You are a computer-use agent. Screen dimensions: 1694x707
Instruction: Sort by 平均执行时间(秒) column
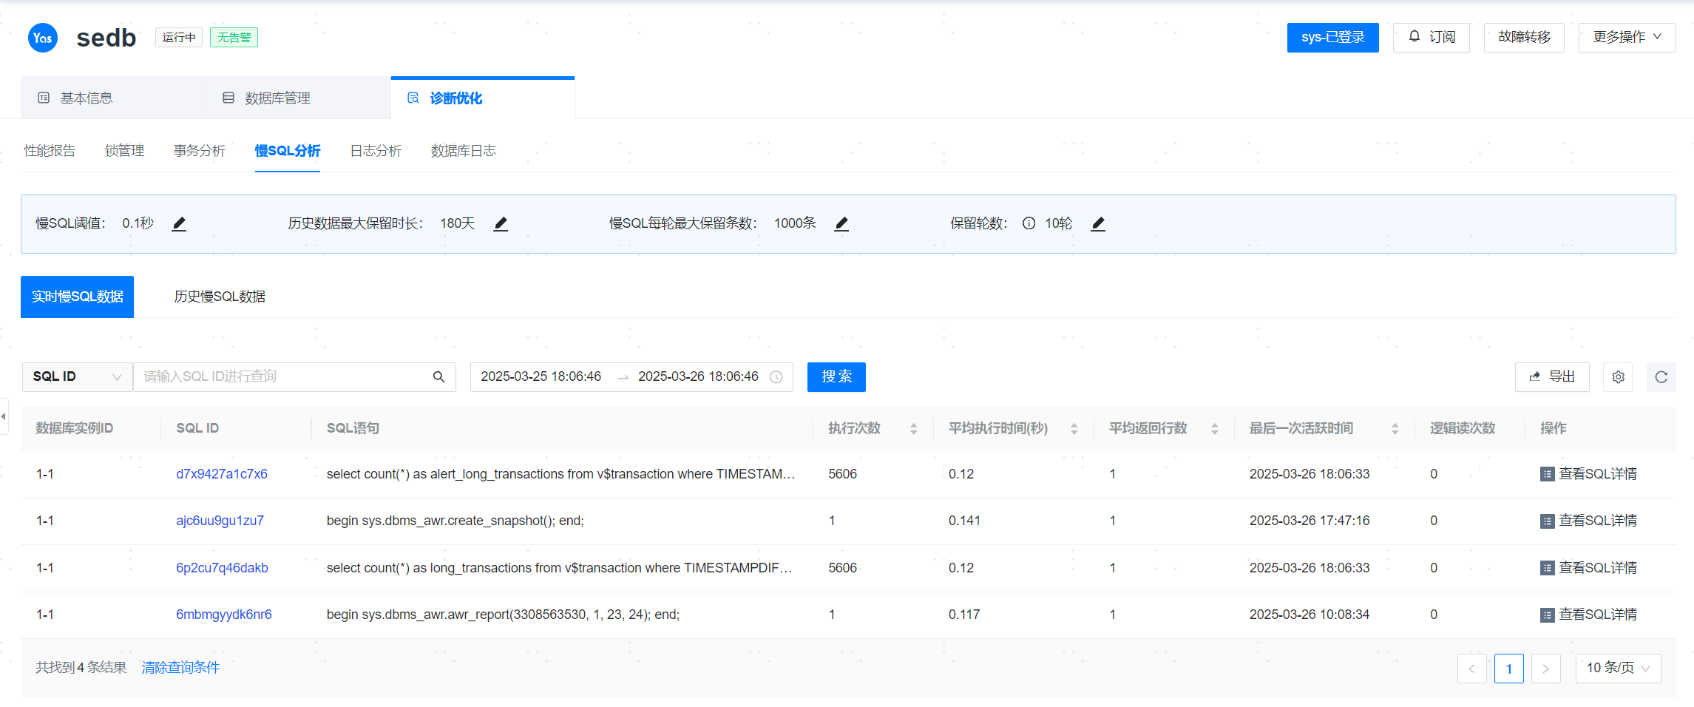click(1074, 429)
